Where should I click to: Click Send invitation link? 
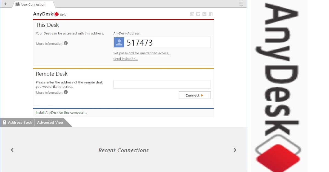pos(125,59)
